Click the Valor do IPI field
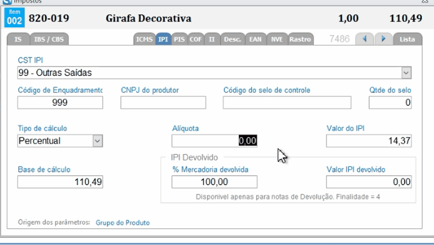 pyautogui.click(x=369, y=141)
